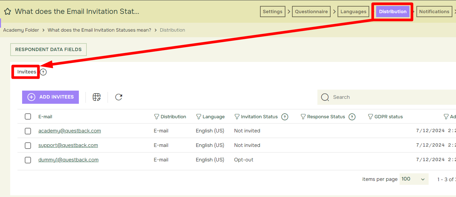Refresh the invitees list

[118, 97]
